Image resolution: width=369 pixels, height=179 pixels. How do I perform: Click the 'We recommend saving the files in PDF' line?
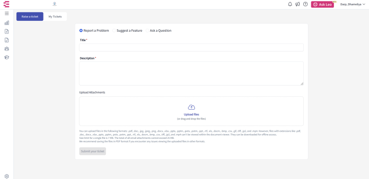[142, 142]
